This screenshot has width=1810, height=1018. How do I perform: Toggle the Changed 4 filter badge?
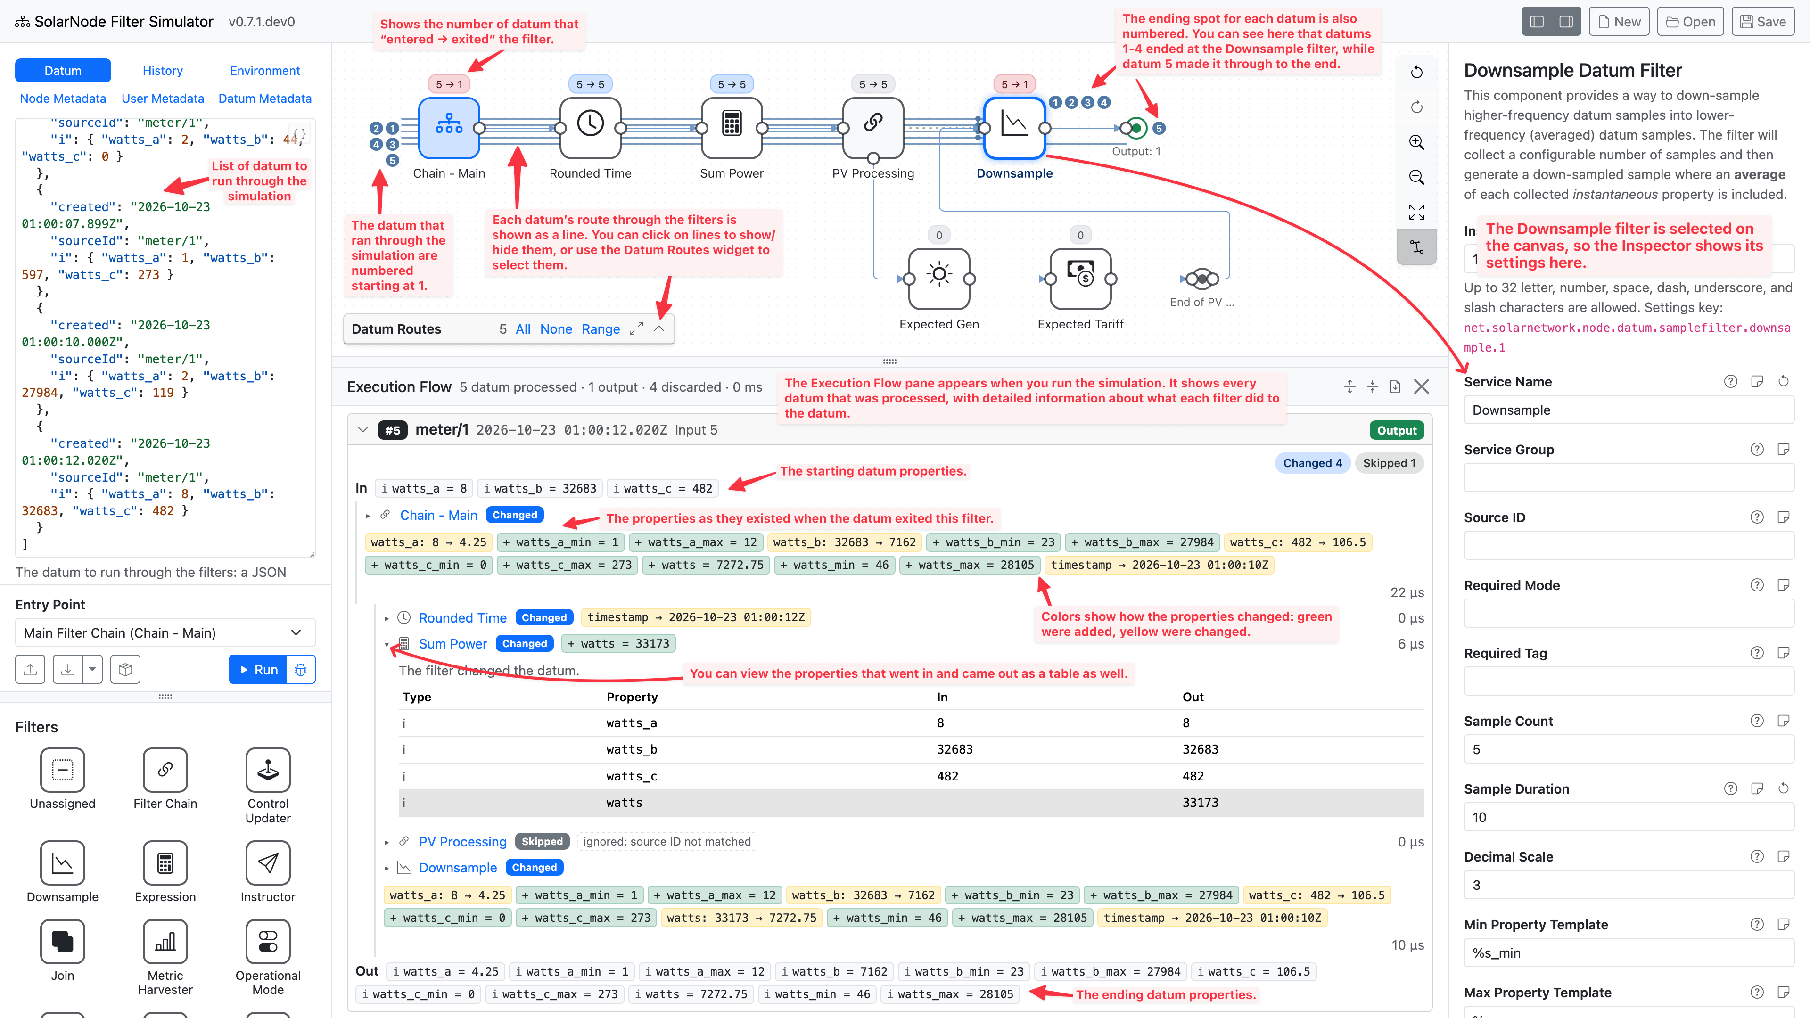click(x=1312, y=463)
